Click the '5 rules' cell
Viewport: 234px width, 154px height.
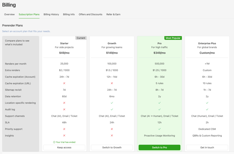pyautogui.click(x=159, y=83)
